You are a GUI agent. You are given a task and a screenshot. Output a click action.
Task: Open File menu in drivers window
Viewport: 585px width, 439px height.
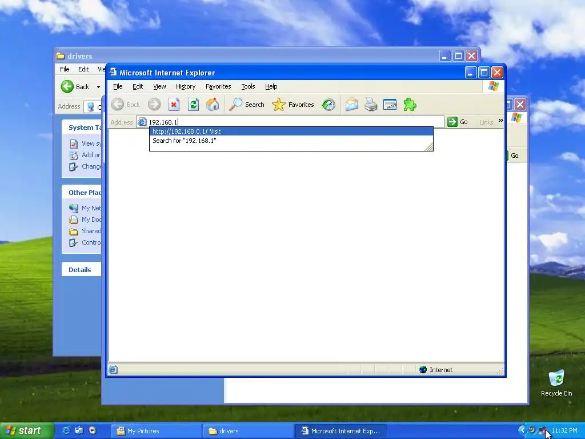point(65,69)
